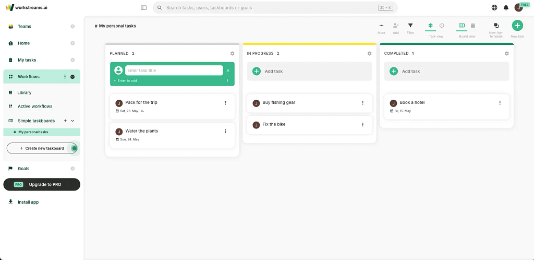534x260 pixels.
Task: Open extra options in new task form
Action: [x=228, y=81]
